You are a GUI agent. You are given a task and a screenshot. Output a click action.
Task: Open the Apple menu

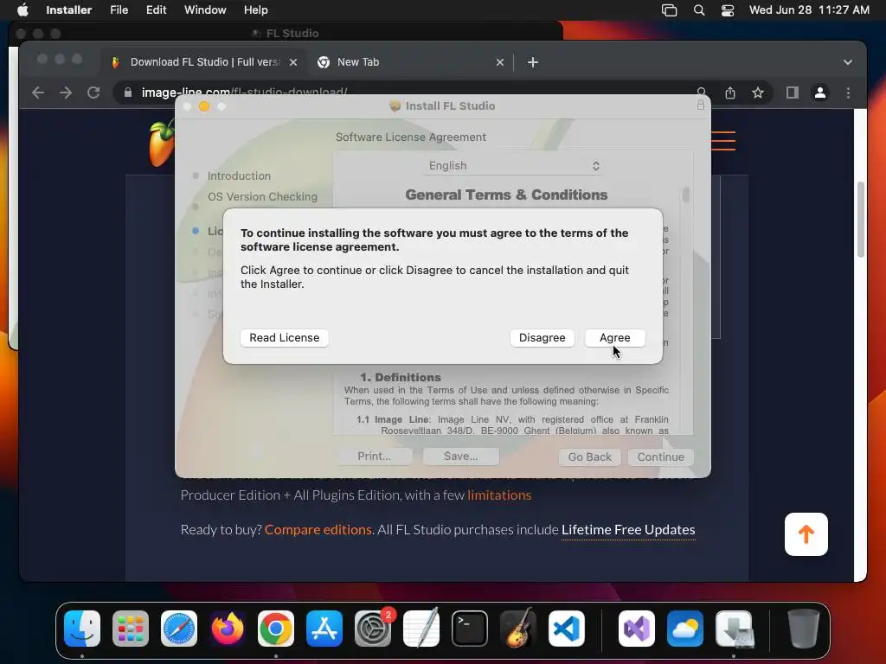22,10
